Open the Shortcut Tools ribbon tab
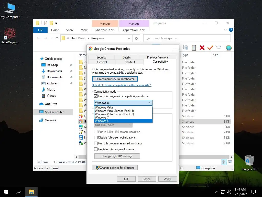Screen dimensions: 262x197 [105, 30]
